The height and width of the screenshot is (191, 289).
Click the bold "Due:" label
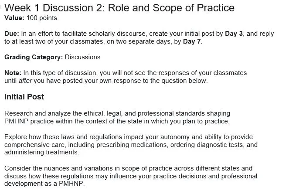[12, 34]
